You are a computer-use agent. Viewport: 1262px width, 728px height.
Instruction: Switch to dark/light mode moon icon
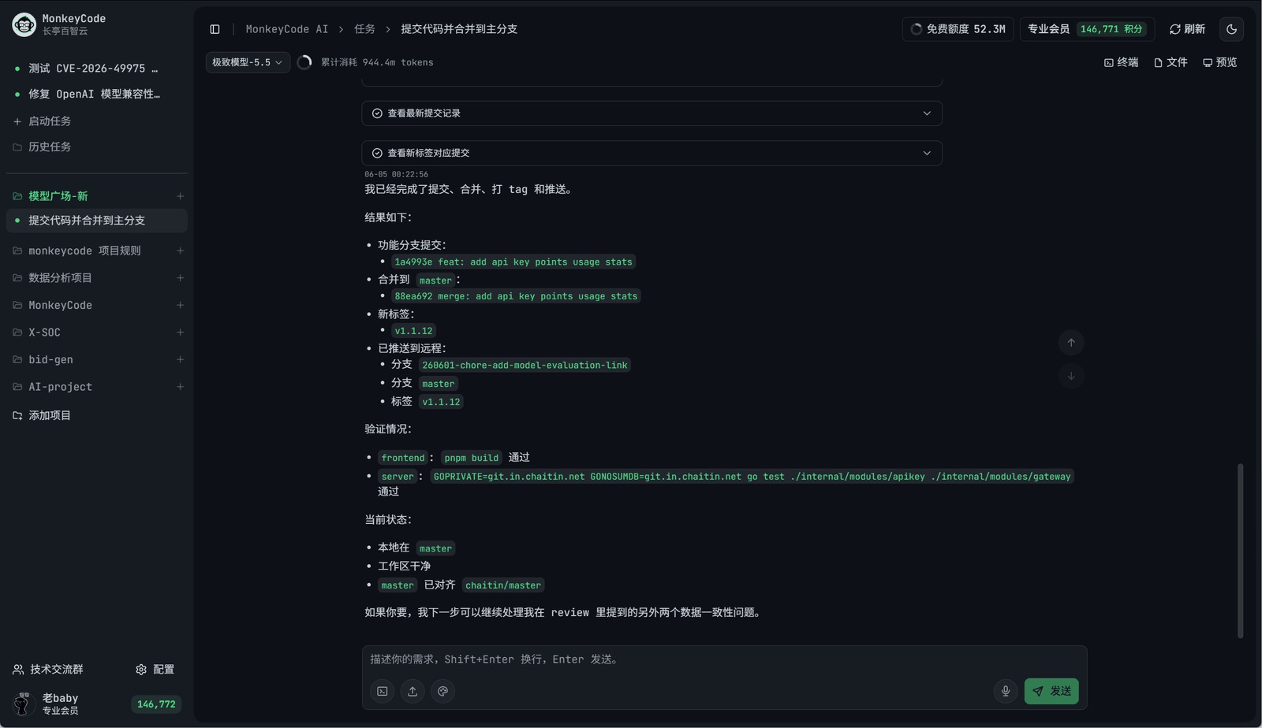pyautogui.click(x=1231, y=29)
